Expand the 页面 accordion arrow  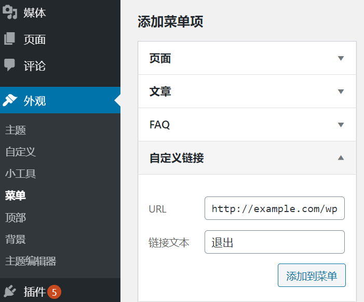pos(341,58)
